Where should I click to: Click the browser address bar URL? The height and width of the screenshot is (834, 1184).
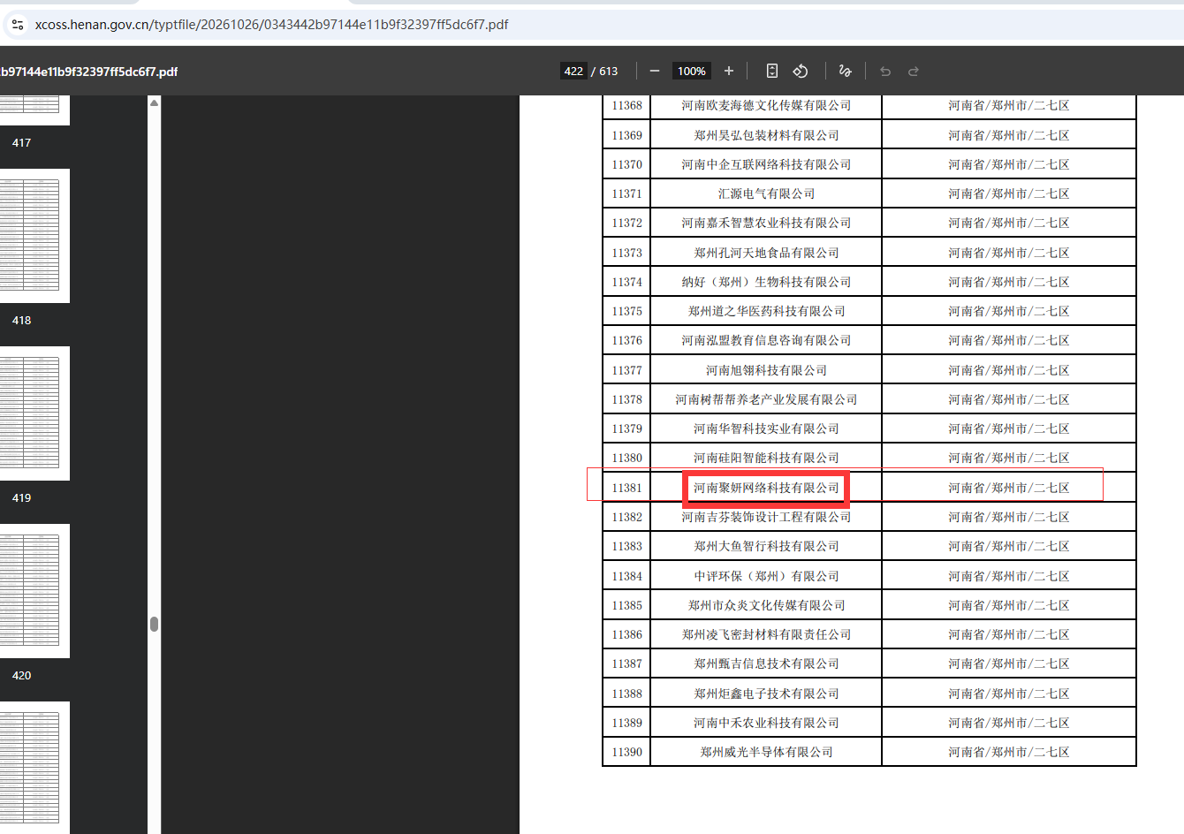click(271, 25)
